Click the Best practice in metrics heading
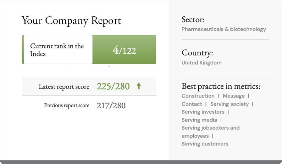This screenshot has width=282, height=164. [x=221, y=86]
